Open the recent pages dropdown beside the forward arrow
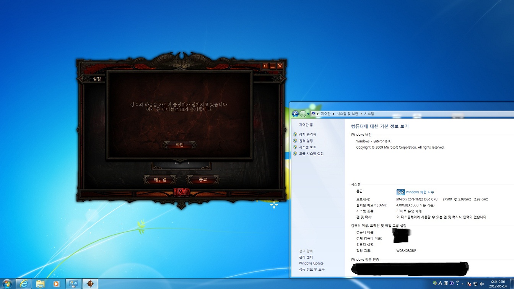The height and width of the screenshot is (289, 514). coord(308,114)
